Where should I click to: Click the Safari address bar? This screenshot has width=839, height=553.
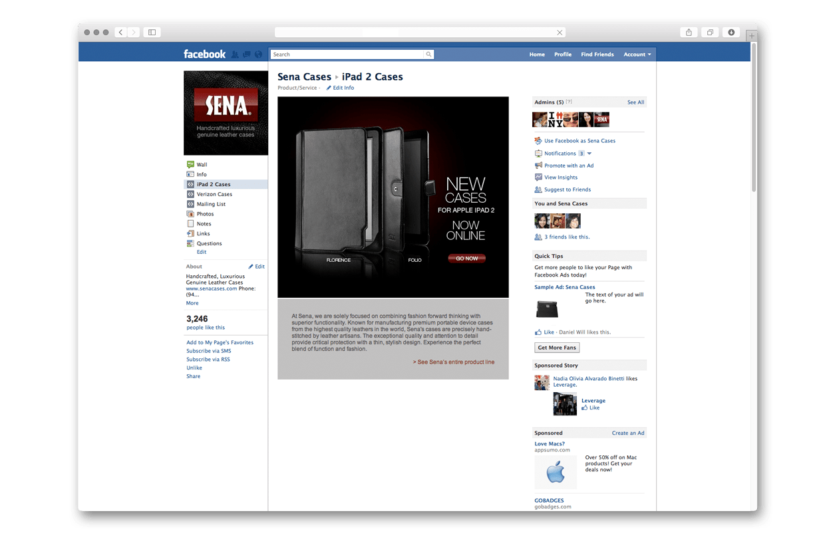tap(420, 33)
